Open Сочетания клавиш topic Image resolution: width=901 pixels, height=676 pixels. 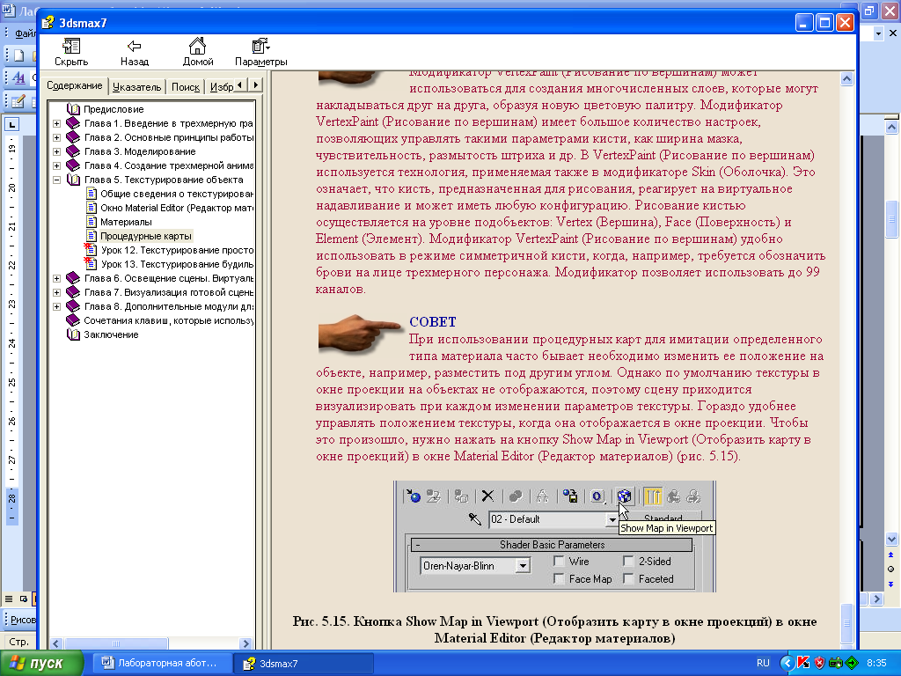point(168,320)
